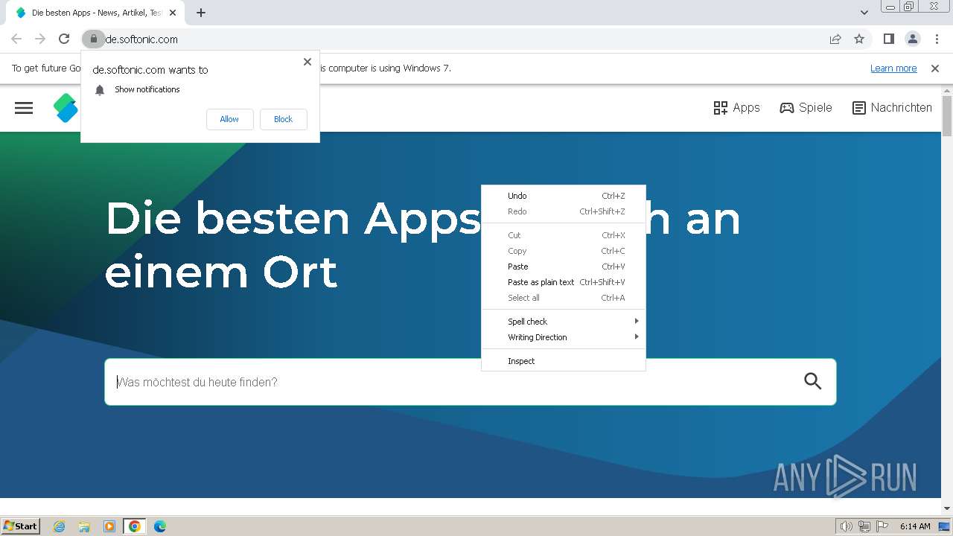Open the Chrome three-dot menu

tap(935, 39)
